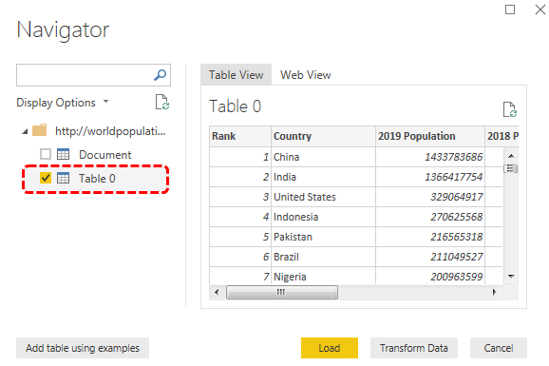Click the India cell
Image resolution: width=549 pixels, height=366 pixels.
[323, 177]
